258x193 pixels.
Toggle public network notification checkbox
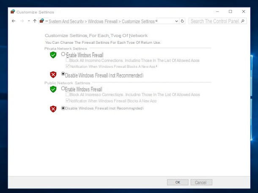[68, 100]
